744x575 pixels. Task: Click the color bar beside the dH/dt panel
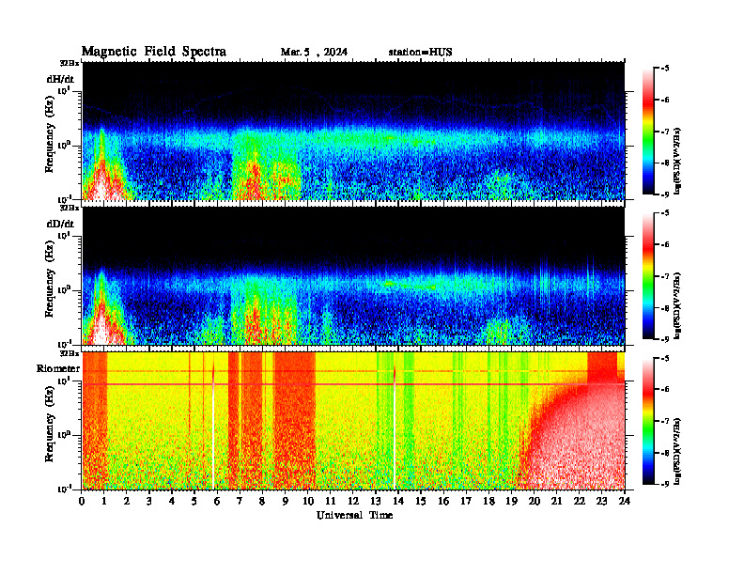tap(648, 132)
